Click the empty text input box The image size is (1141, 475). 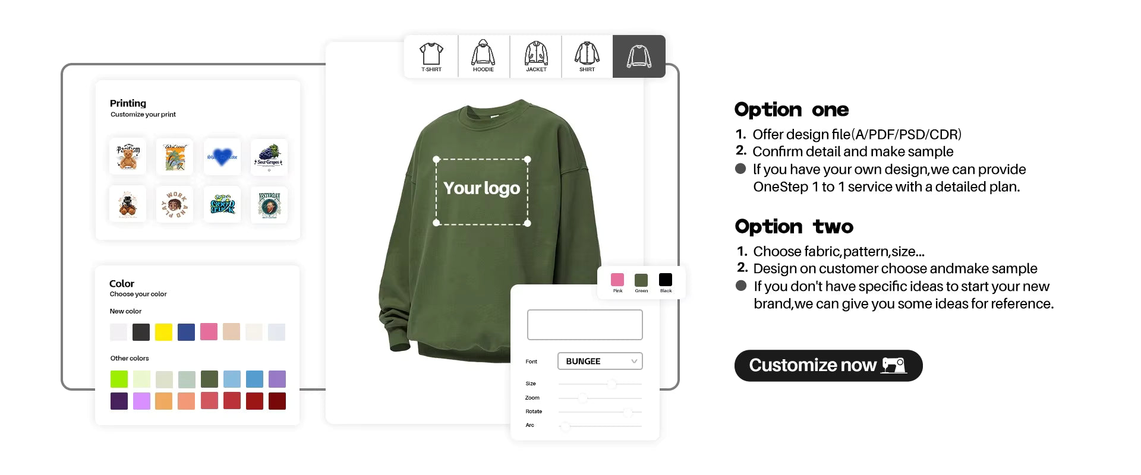coord(585,325)
